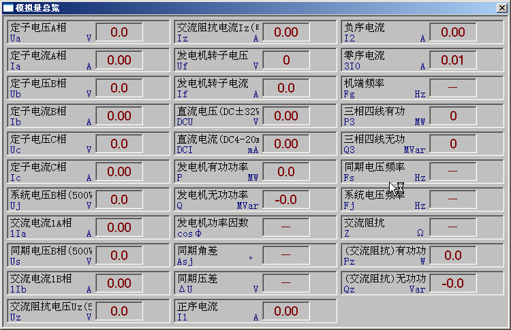Click the 交流阻抗电流 Iz value box

(x=286, y=32)
